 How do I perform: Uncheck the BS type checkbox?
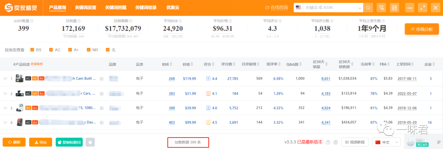coord(32,50)
